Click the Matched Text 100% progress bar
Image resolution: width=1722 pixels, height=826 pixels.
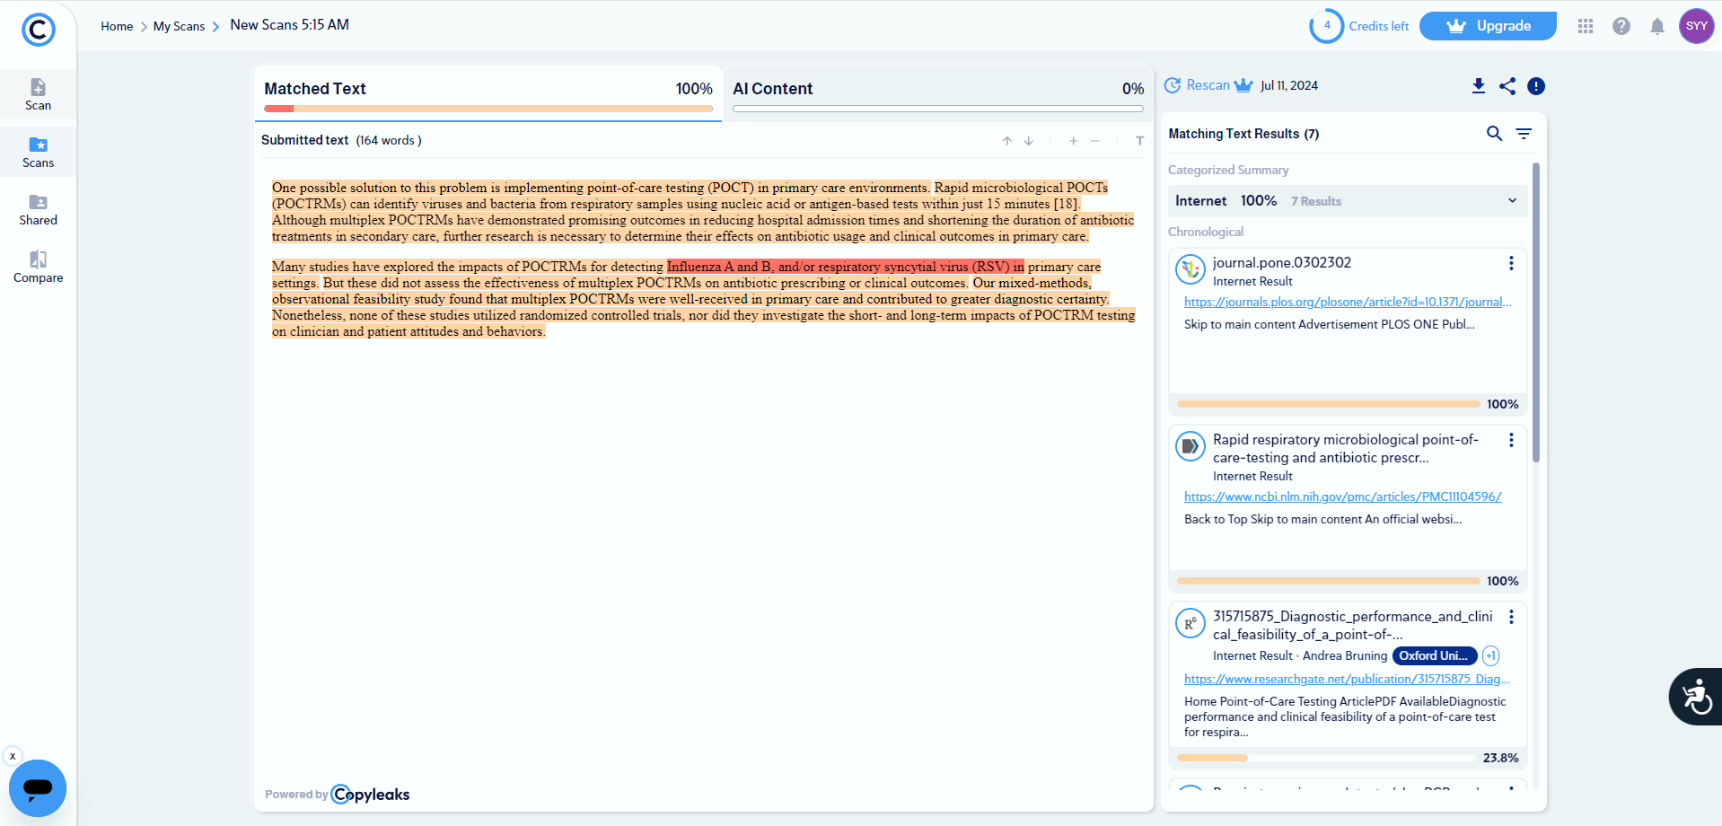coord(488,109)
